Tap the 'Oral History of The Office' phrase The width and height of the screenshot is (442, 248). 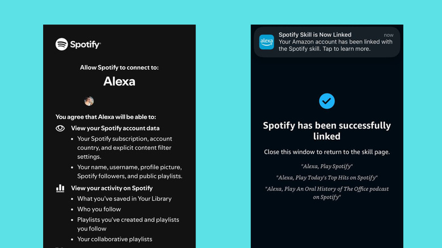(327, 193)
